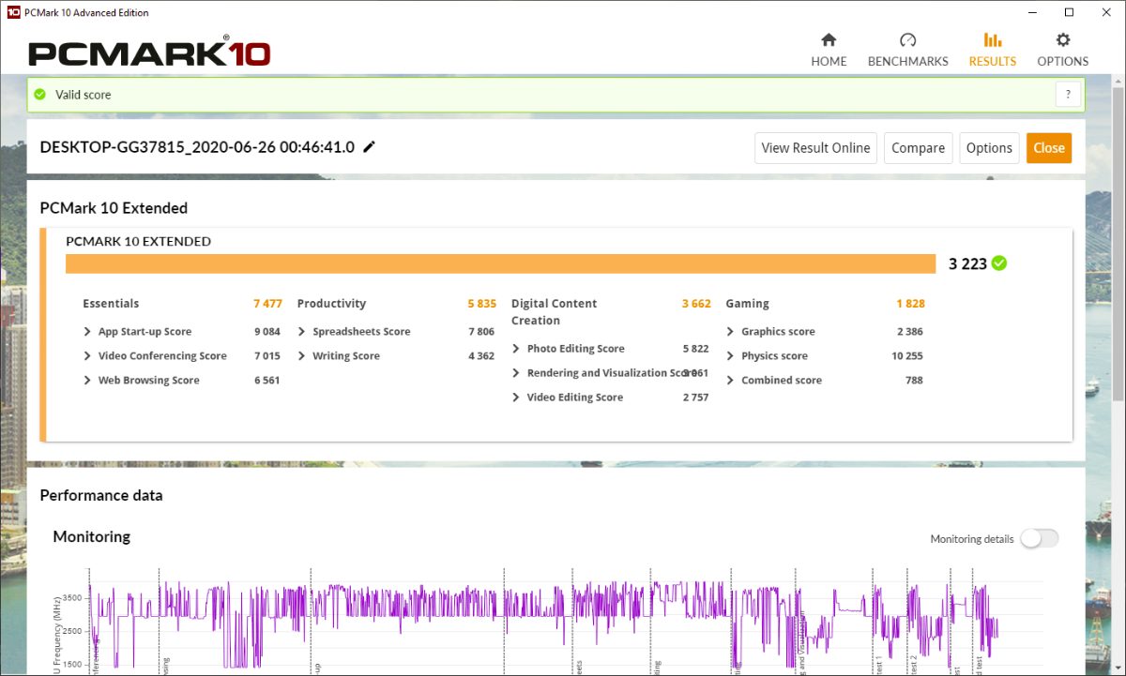Open Options via the gear icon
The height and width of the screenshot is (676, 1126).
coord(1062,40)
